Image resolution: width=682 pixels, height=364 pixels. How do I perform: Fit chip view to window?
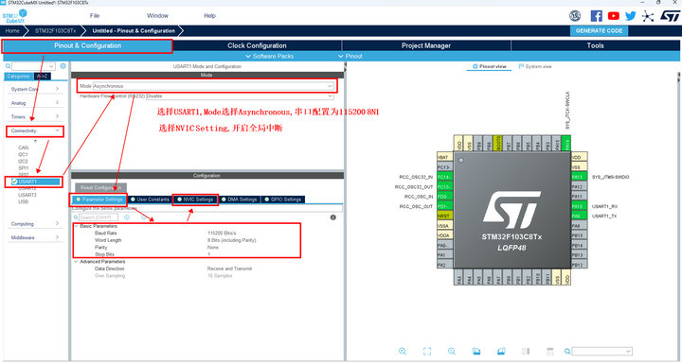[x=427, y=351]
